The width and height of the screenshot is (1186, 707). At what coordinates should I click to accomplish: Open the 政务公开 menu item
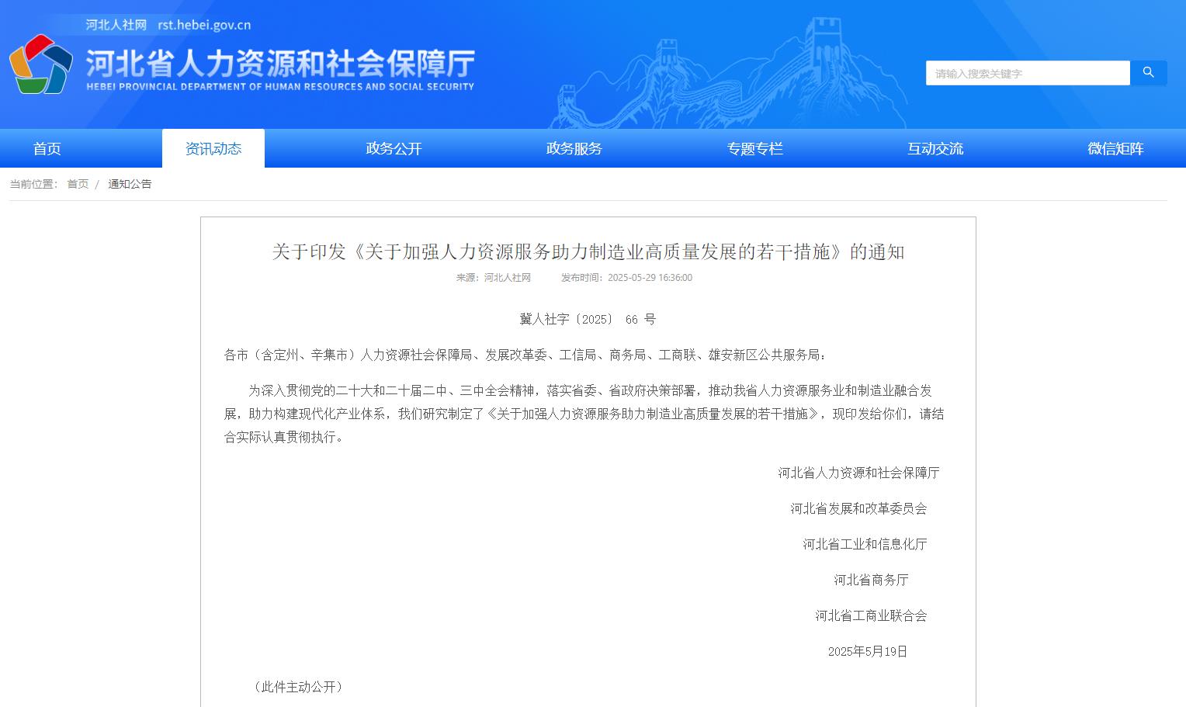pyautogui.click(x=394, y=148)
